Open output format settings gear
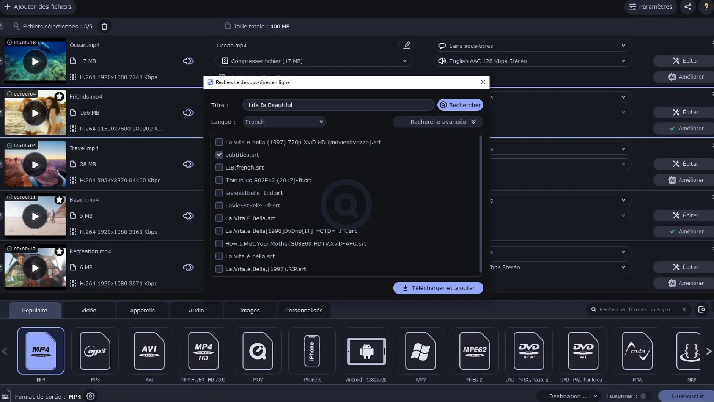This screenshot has width=714, height=402. click(90, 396)
